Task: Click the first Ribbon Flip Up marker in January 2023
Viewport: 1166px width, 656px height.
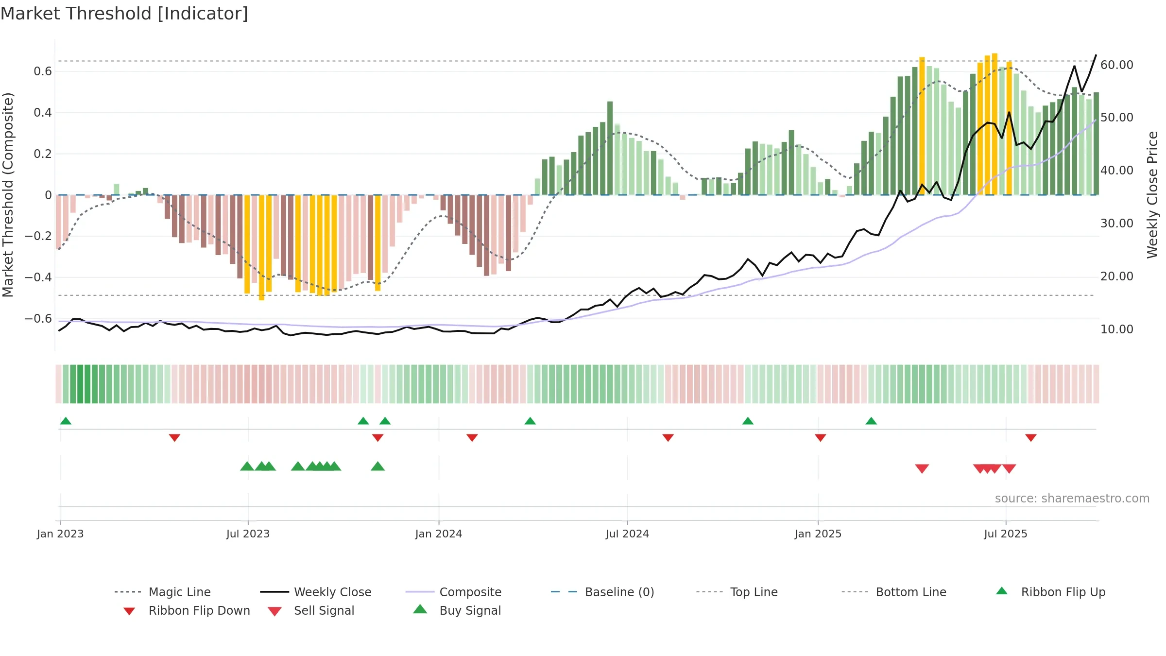Action: pyautogui.click(x=66, y=421)
